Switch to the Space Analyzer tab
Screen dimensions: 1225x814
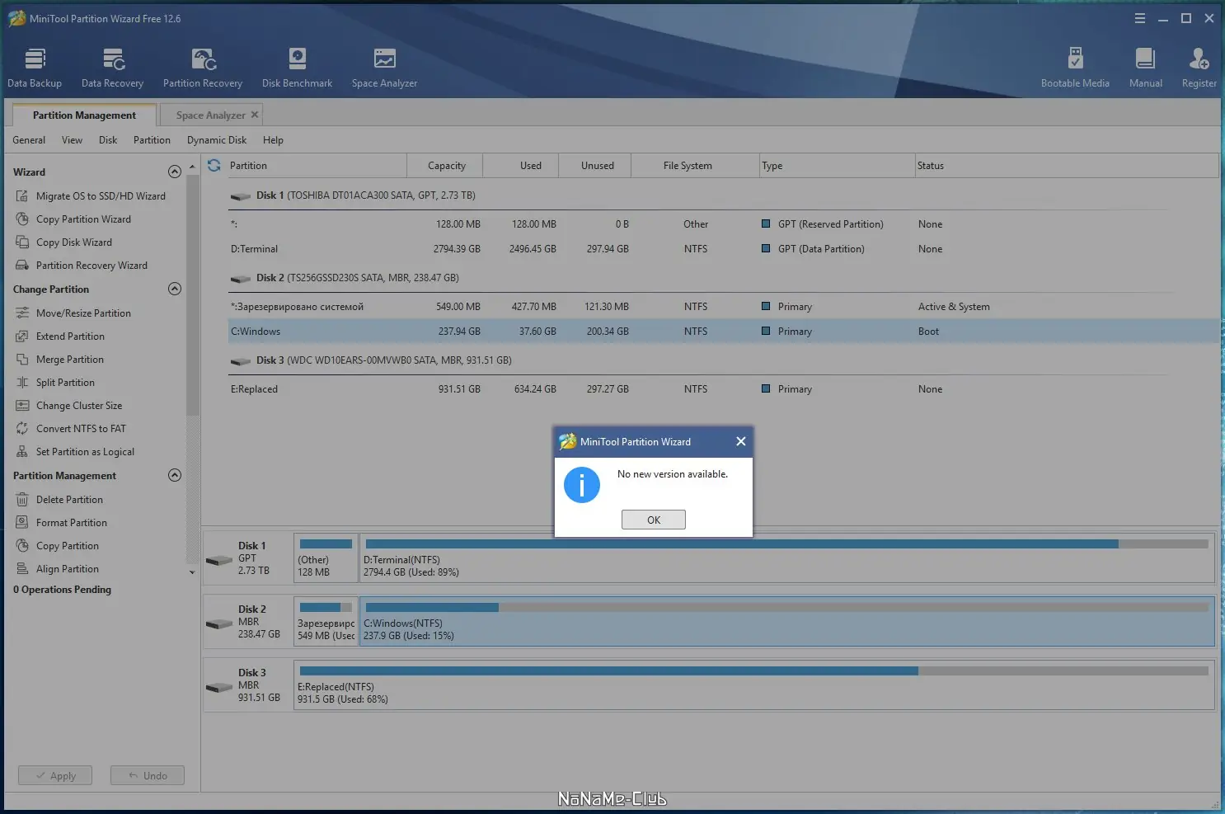click(x=210, y=115)
